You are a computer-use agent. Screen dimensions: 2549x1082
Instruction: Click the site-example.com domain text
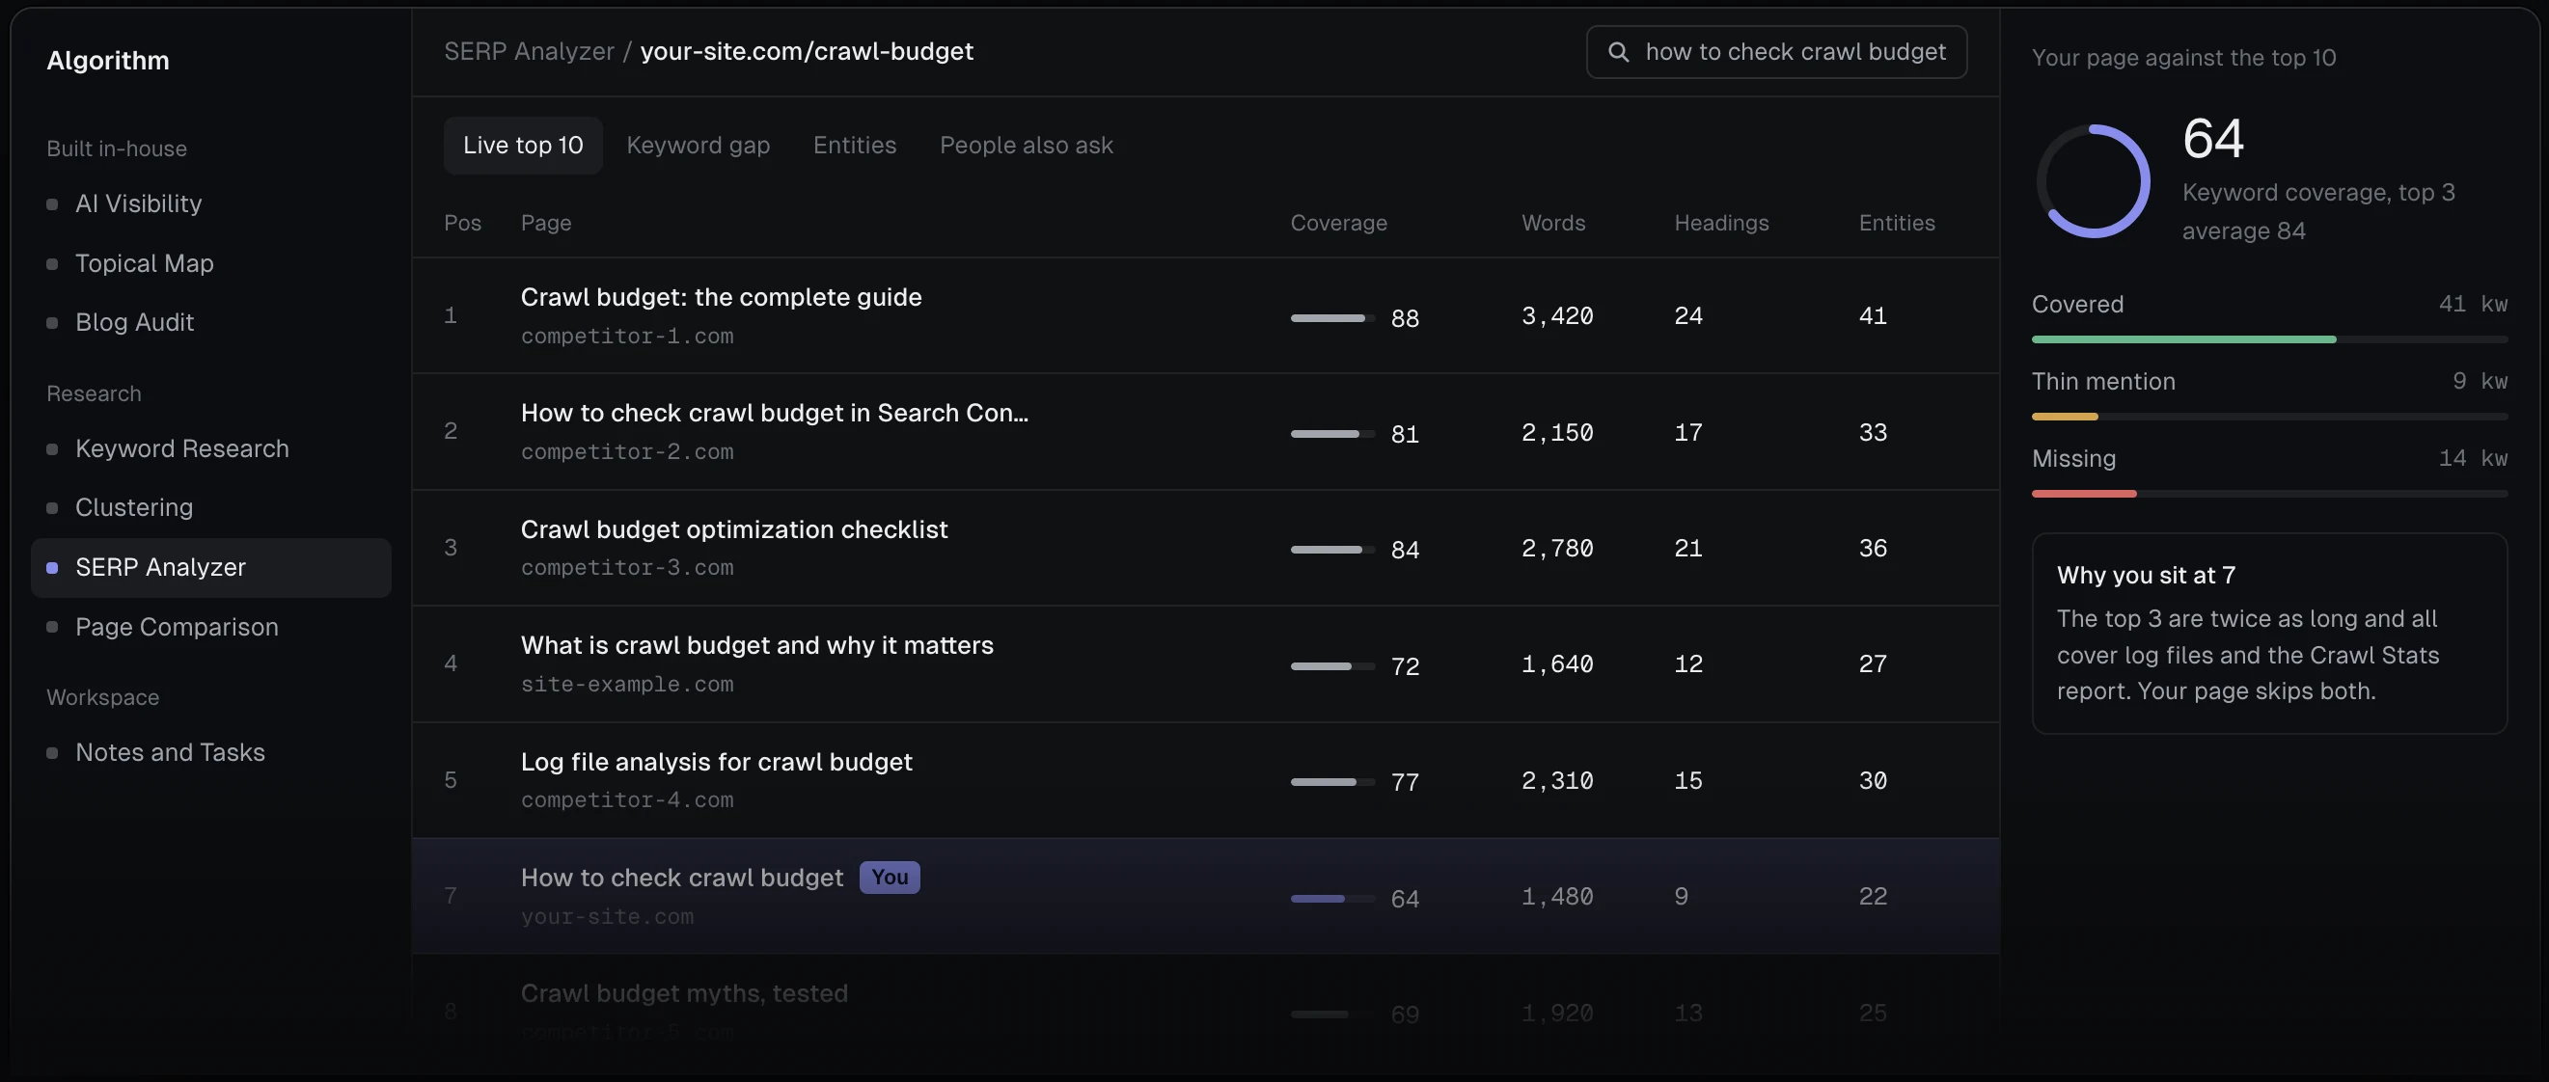point(626,686)
